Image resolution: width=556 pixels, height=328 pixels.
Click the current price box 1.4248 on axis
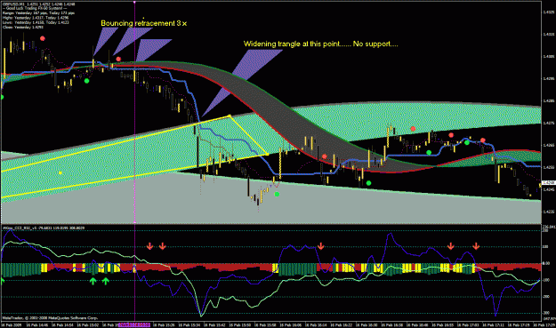(x=548, y=183)
